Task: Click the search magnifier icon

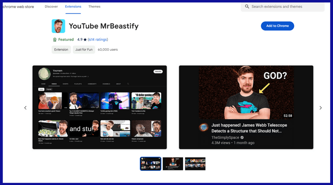Action: tap(247, 7)
